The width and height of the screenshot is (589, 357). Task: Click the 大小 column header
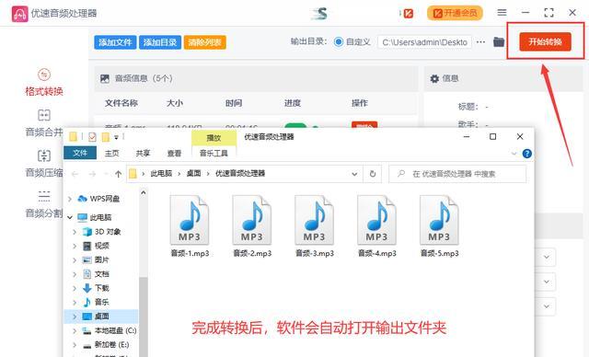pos(175,103)
